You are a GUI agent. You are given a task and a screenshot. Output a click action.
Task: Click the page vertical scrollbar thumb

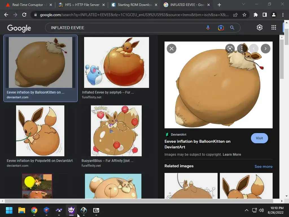(x=286, y=36)
